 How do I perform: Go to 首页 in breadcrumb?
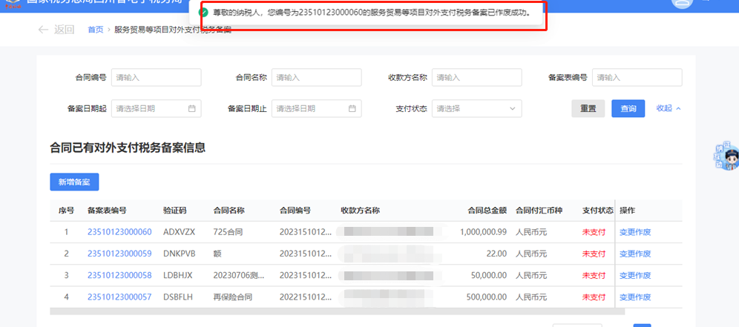pos(95,30)
